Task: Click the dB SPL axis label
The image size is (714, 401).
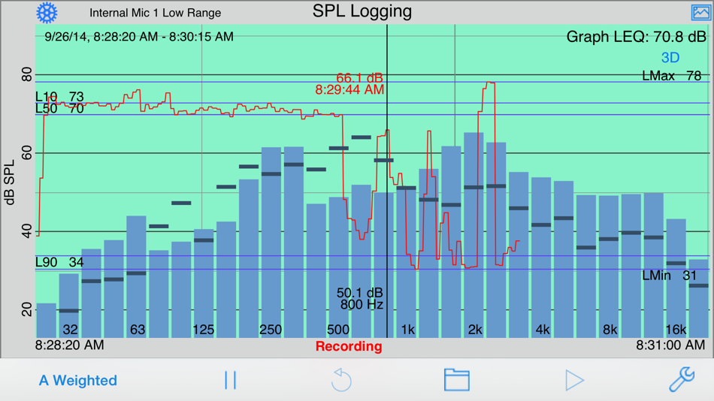Action: point(10,182)
